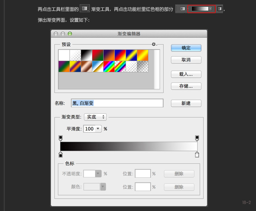Click the 不透明度 value field

coord(89,174)
